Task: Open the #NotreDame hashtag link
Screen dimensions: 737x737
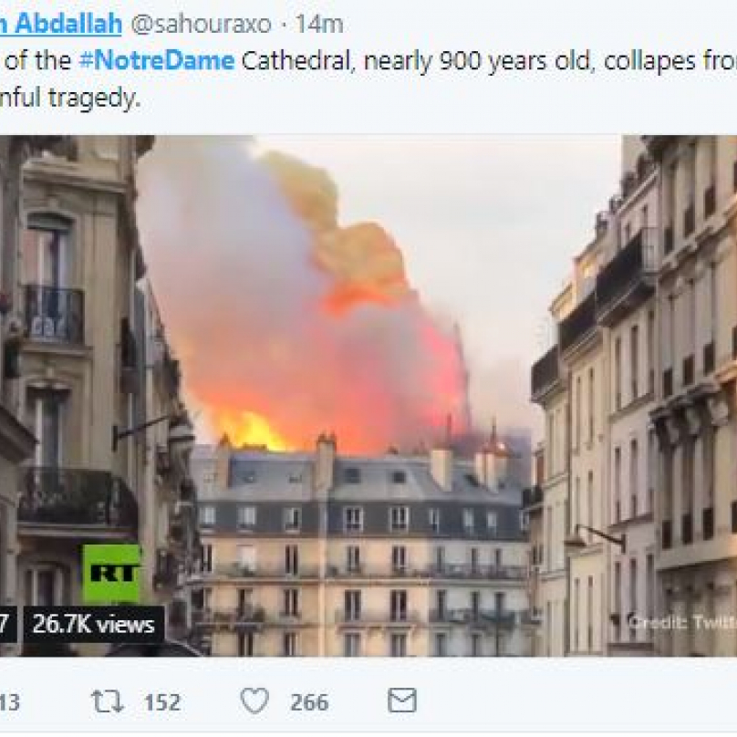Action: pyautogui.click(x=157, y=61)
